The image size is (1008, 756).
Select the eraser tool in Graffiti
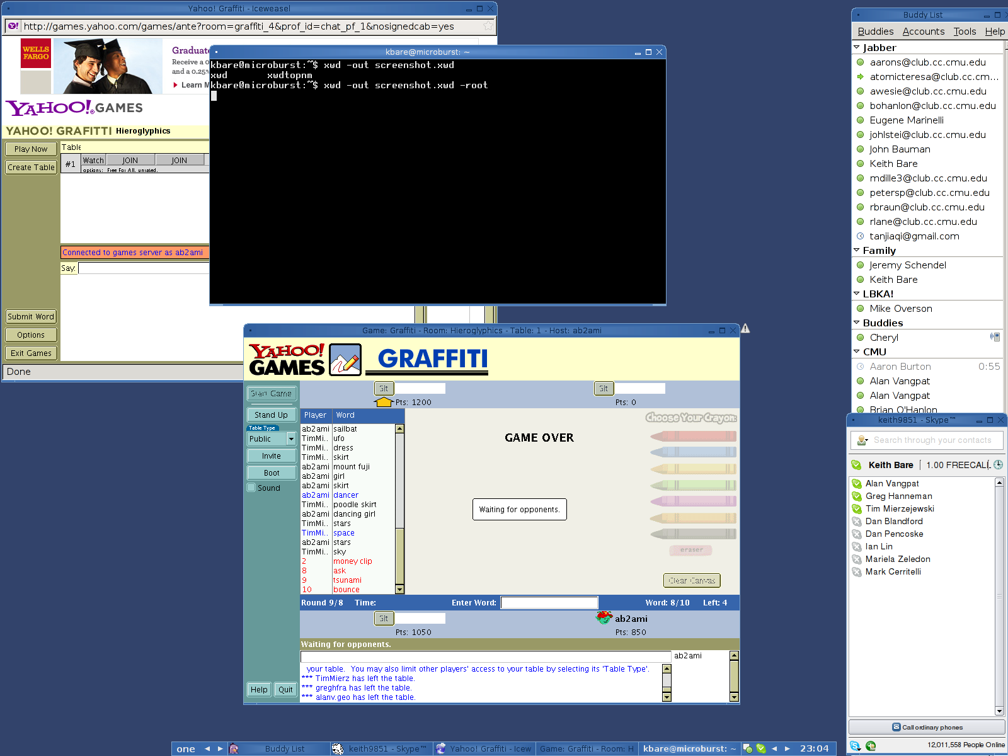click(x=690, y=550)
